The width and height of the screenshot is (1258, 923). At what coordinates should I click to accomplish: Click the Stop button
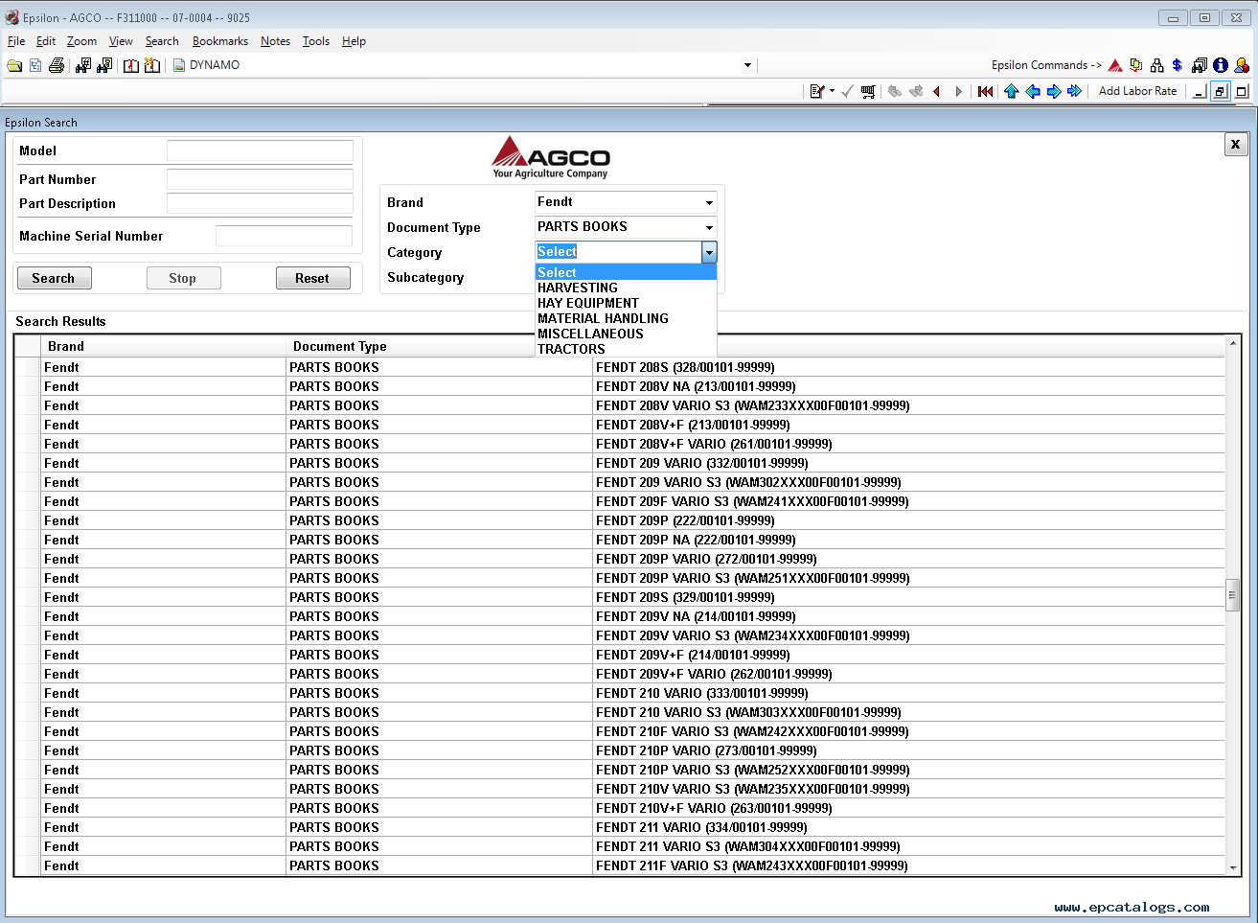184,278
